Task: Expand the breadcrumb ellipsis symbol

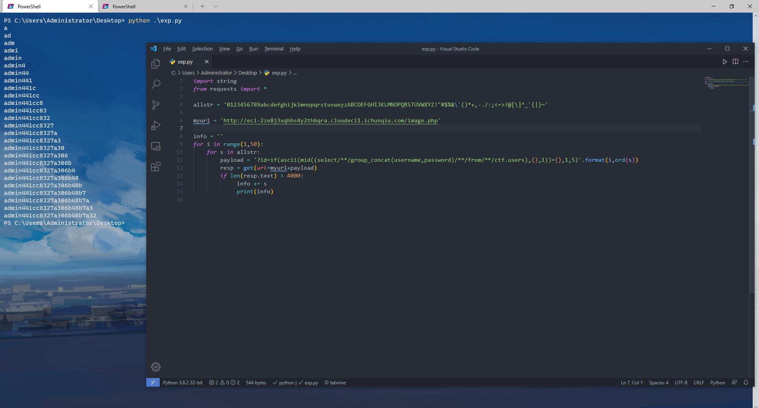Action: pos(295,73)
